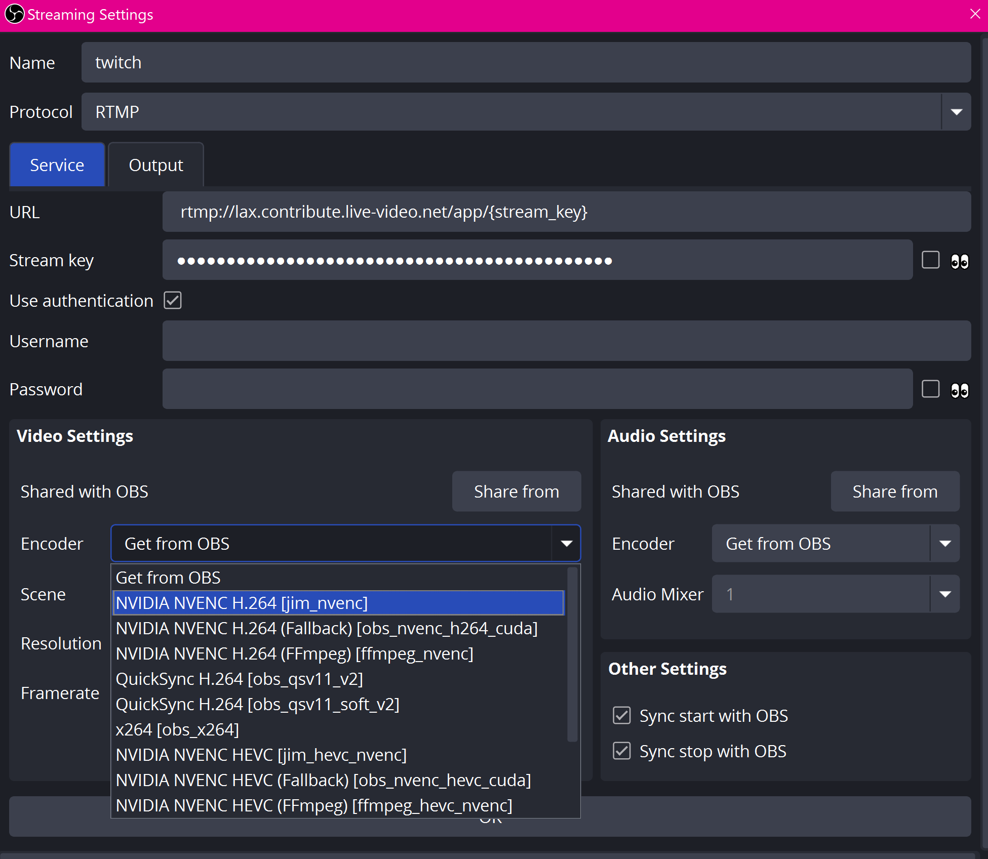Click the Stream key input field

(537, 260)
